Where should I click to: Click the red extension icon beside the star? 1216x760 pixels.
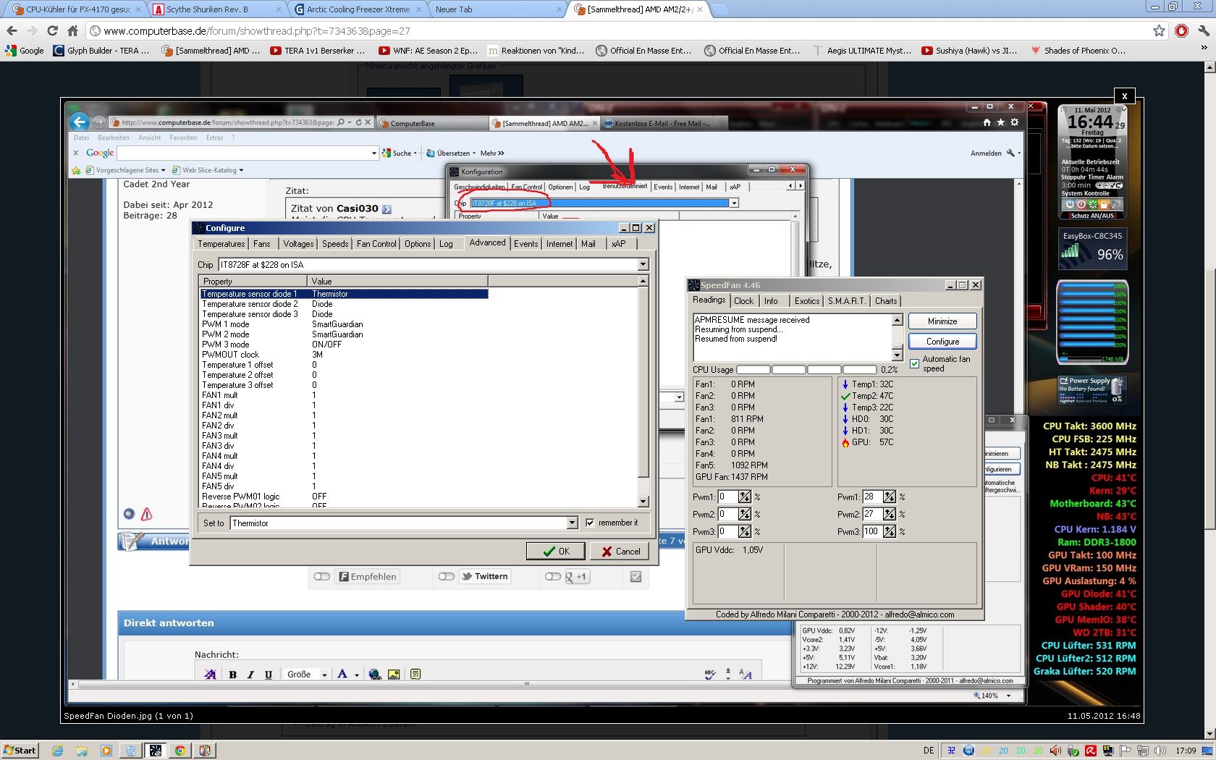1181,31
